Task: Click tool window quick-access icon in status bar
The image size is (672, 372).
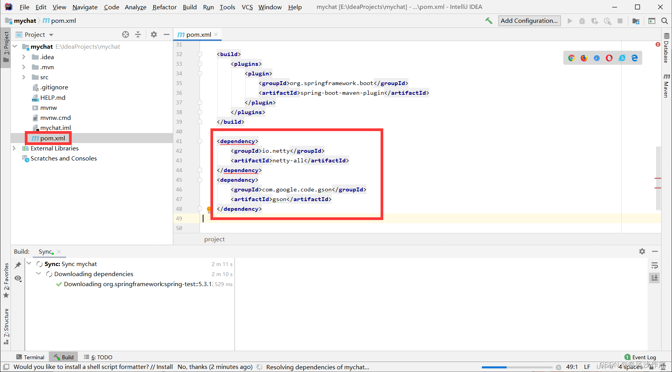Action: [6, 367]
